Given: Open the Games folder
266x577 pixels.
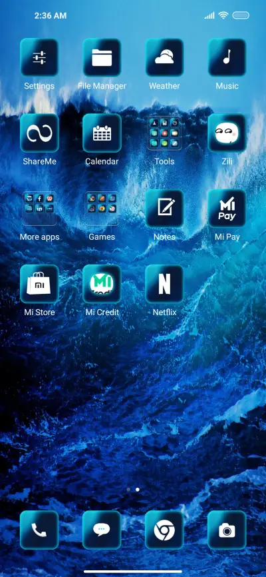Looking at the screenshot, I should (102, 209).
